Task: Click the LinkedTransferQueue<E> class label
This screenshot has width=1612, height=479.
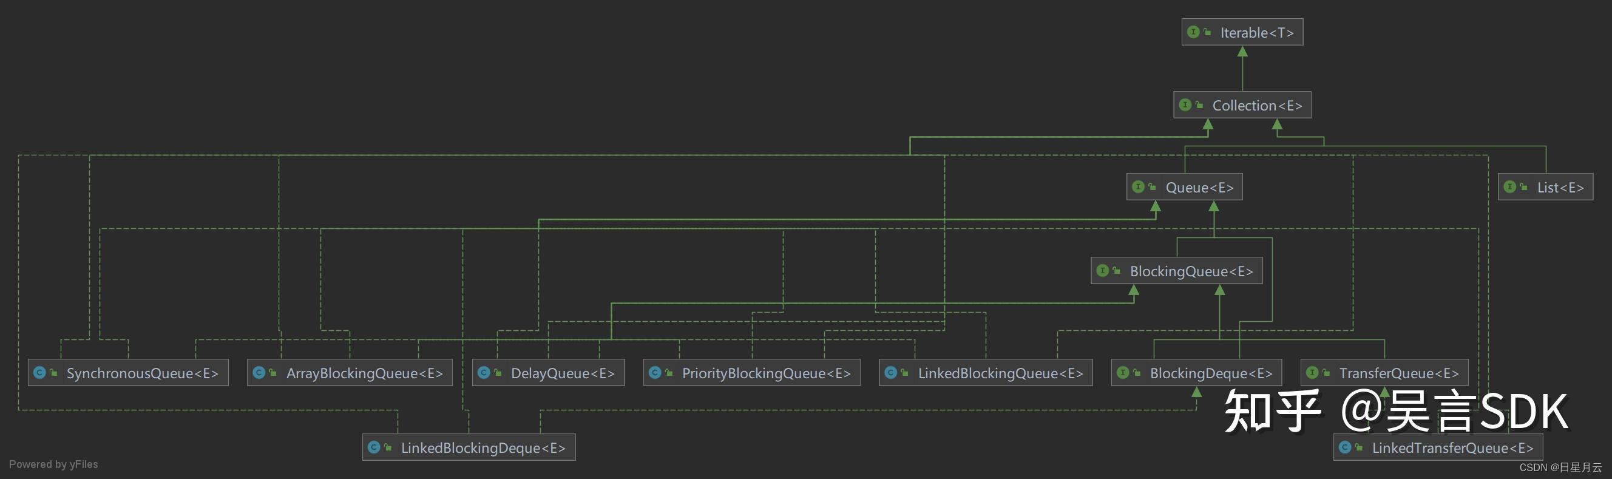Action: coord(1453,447)
